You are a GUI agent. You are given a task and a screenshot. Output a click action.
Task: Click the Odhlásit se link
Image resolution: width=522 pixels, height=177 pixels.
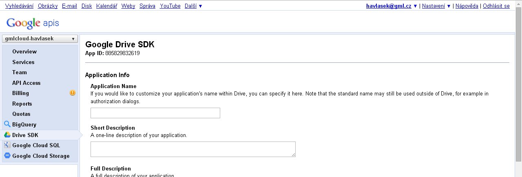tap(496, 6)
